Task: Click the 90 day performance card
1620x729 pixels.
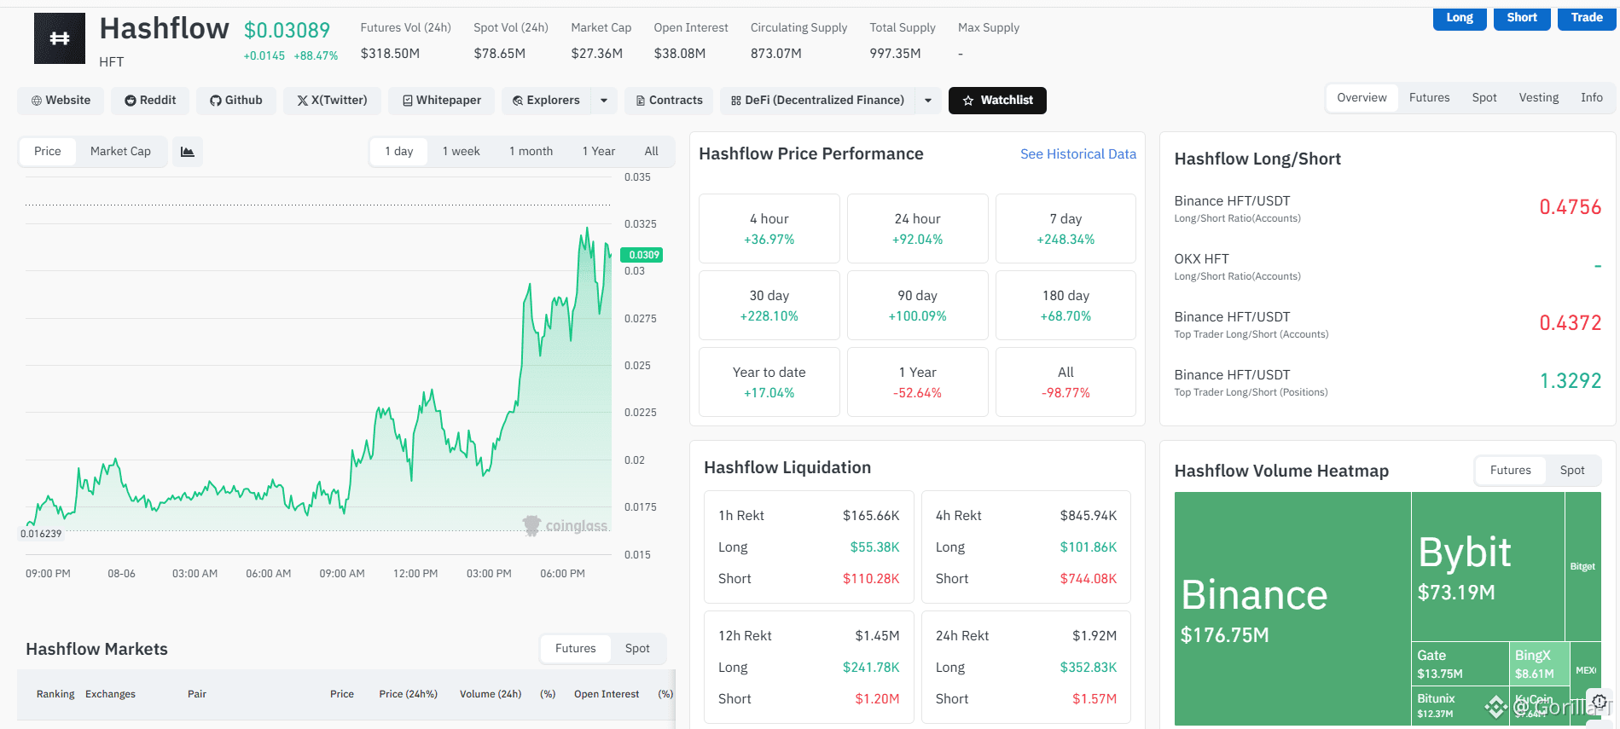Action: [918, 305]
